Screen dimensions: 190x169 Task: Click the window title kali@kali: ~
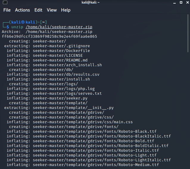click(x=91, y=2)
